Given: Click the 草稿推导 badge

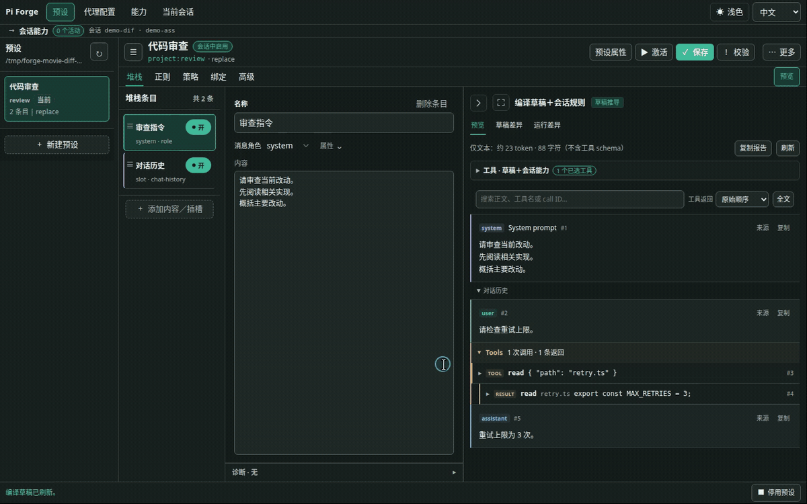Looking at the screenshot, I should (x=607, y=103).
